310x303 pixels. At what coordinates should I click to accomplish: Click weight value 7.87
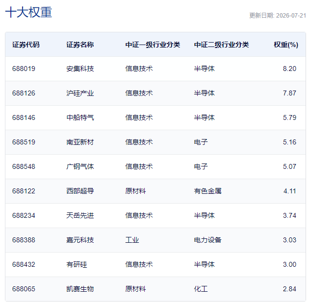[289, 93]
